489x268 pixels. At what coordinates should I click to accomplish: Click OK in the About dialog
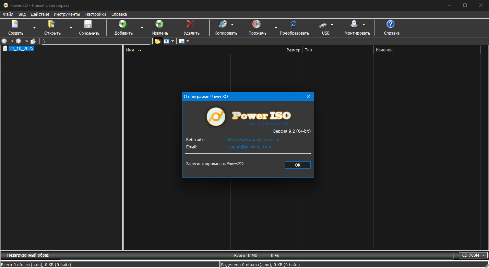[298, 165]
